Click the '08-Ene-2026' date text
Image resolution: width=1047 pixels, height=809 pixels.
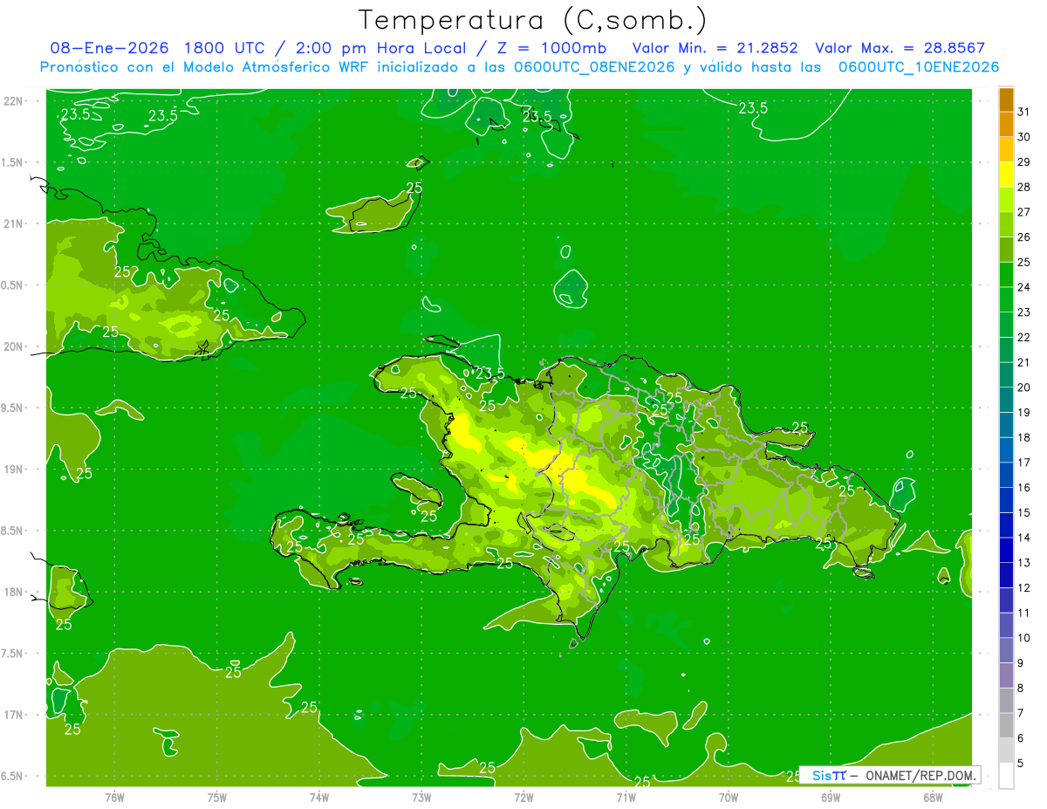[108, 48]
